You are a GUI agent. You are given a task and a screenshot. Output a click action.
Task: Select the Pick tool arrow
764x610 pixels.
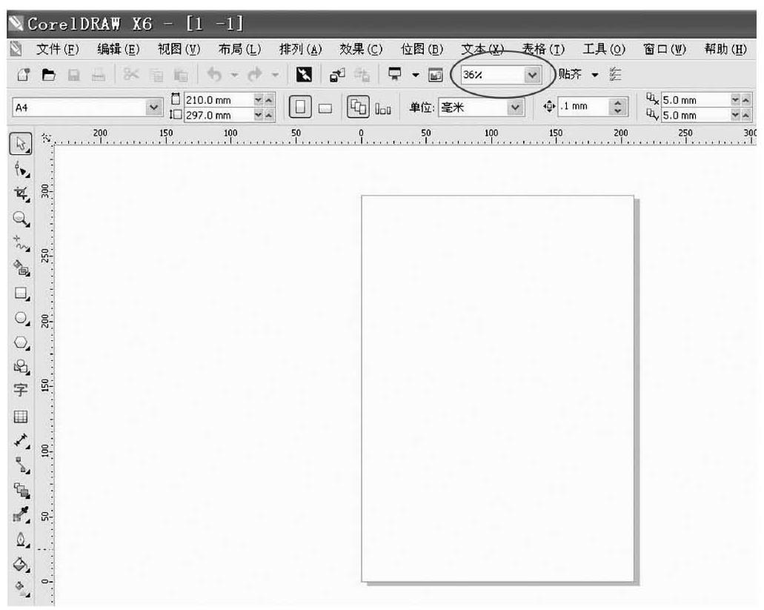[20, 144]
